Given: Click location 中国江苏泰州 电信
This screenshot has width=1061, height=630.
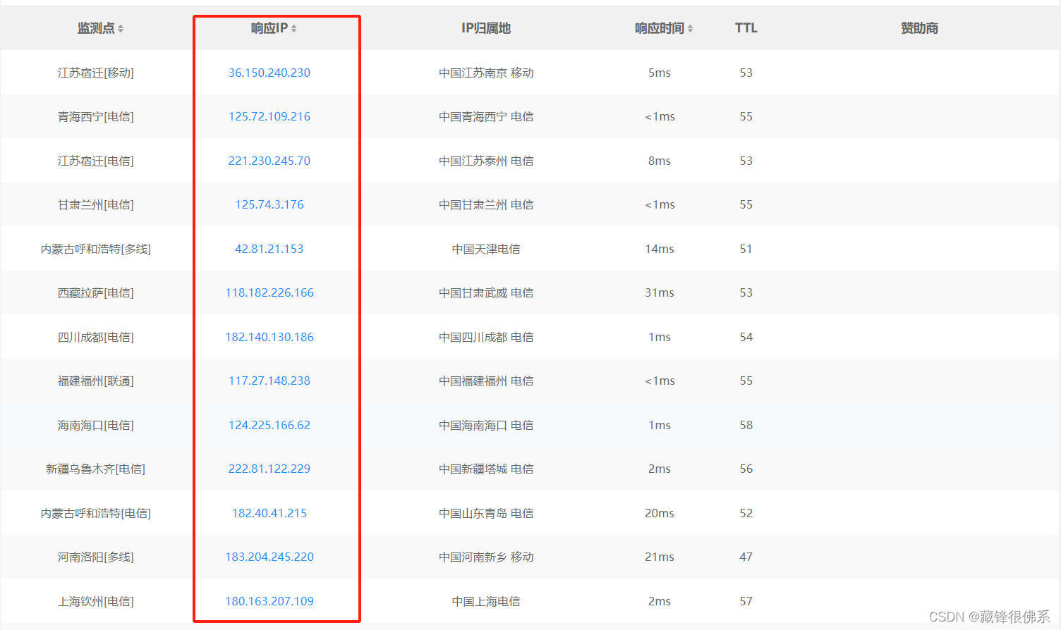Looking at the screenshot, I should click(x=486, y=161).
